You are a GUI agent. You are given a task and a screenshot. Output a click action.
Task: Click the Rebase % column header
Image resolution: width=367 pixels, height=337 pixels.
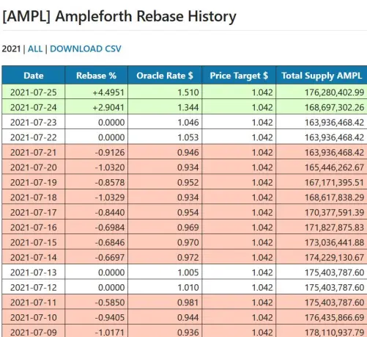(96, 76)
